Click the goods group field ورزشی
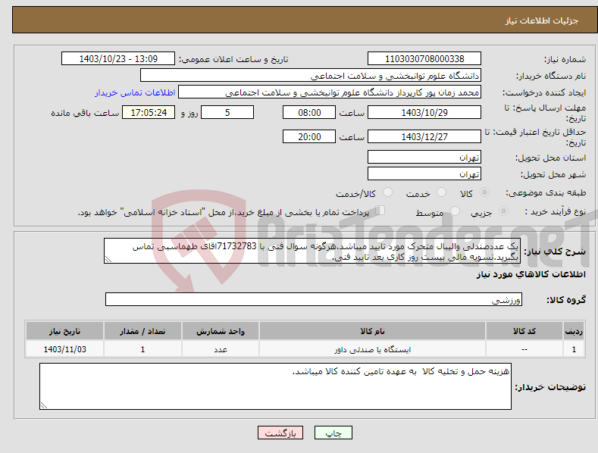Image resolution: width=598 pixels, height=453 pixels. 314,299
